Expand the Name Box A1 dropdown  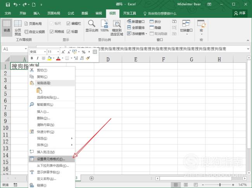click(x=26, y=49)
